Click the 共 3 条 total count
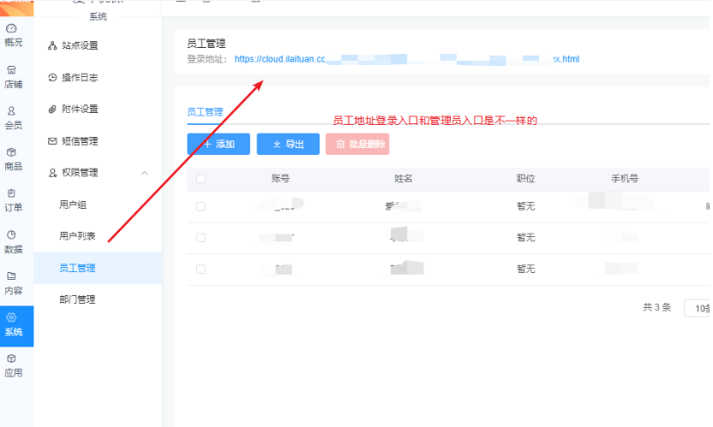The width and height of the screenshot is (713, 427). point(657,307)
